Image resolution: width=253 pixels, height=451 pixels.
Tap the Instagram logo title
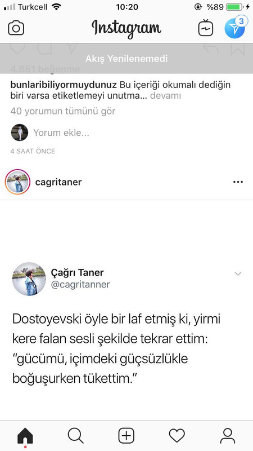pyautogui.click(x=126, y=28)
